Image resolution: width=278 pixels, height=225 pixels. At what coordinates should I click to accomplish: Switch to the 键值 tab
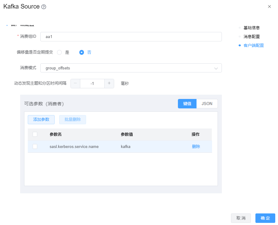tap(187, 104)
